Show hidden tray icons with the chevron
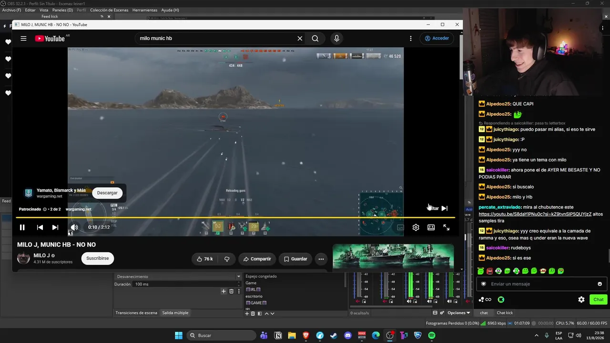The height and width of the screenshot is (343, 610). (x=537, y=335)
